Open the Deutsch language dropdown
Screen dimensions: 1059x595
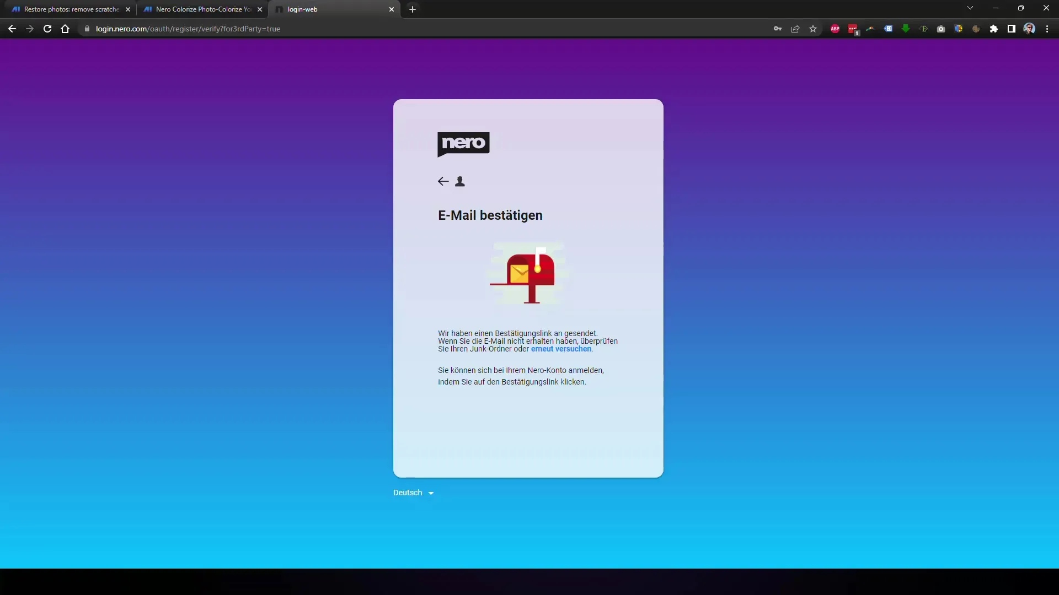point(414,493)
